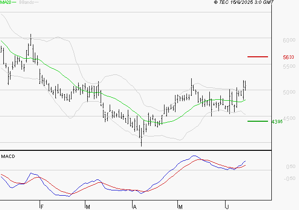The width and height of the screenshot is (299, 210).
Task: Click the 5633 resistance price label
Action: pos(288,57)
